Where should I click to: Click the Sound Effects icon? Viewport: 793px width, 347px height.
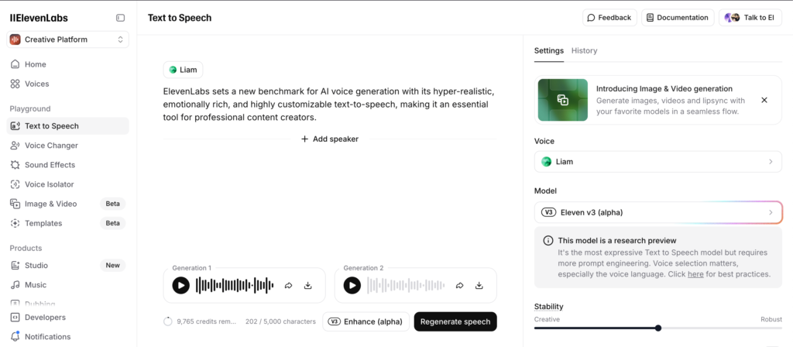[x=15, y=165]
